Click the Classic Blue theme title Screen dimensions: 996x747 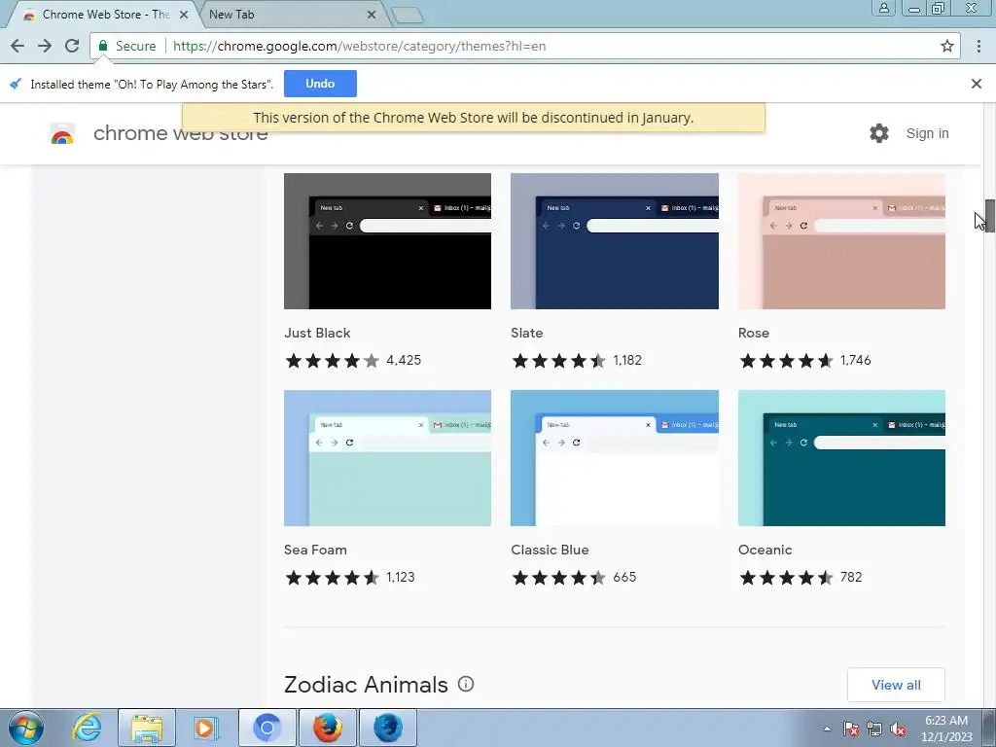pyautogui.click(x=550, y=550)
